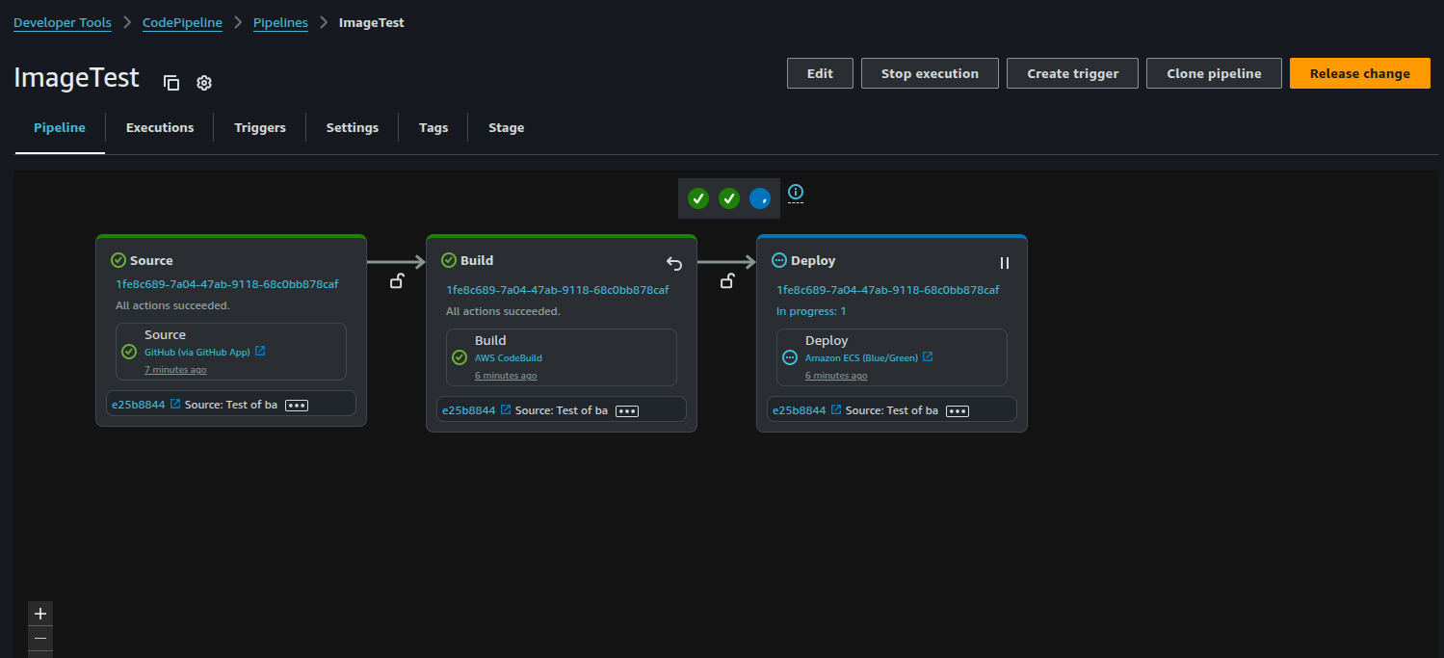Click 'All actions succeeded.' in Build stage

point(503,311)
